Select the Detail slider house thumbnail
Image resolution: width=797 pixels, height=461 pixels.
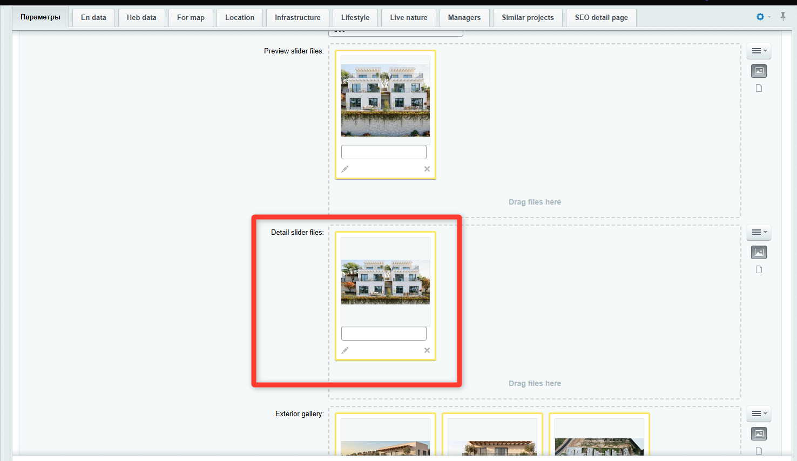pyautogui.click(x=386, y=282)
